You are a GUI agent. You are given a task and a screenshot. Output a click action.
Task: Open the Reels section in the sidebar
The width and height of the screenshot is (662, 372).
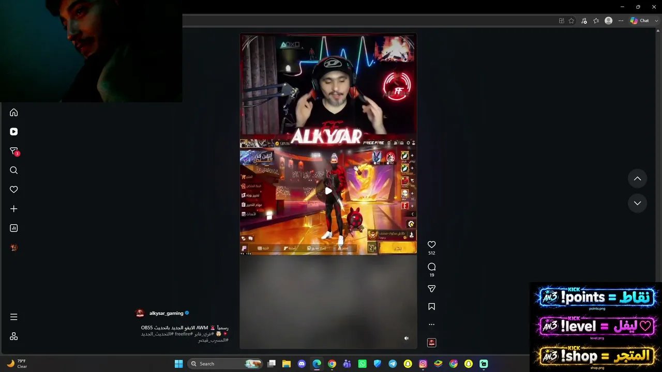click(14, 132)
